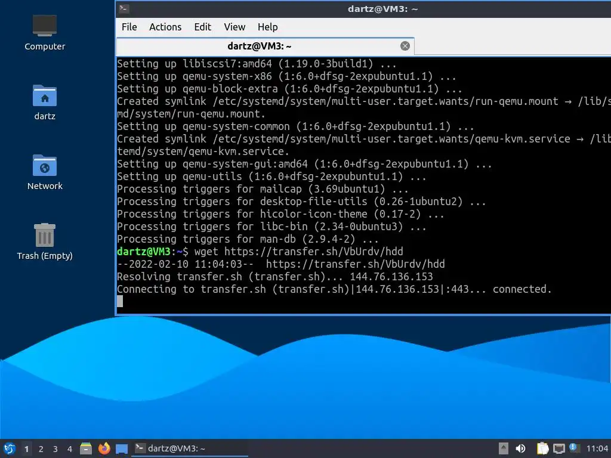The image size is (611, 458).
Task: Click the 'Setting up libiscsi7:amd64' line
Action: pyautogui.click(x=257, y=63)
